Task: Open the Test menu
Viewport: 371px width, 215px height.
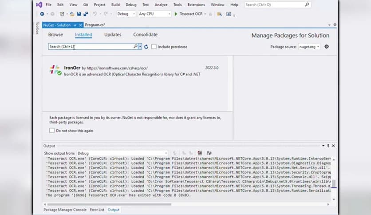Action: pos(146,4)
